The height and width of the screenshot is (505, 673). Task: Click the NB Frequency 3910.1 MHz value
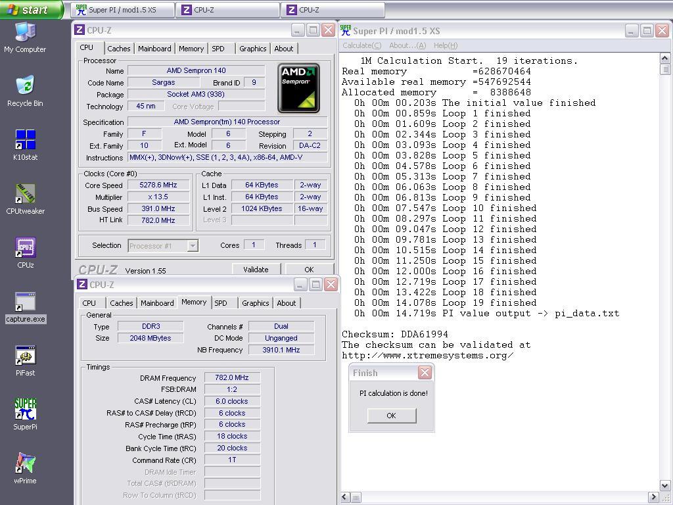coord(281,350)
